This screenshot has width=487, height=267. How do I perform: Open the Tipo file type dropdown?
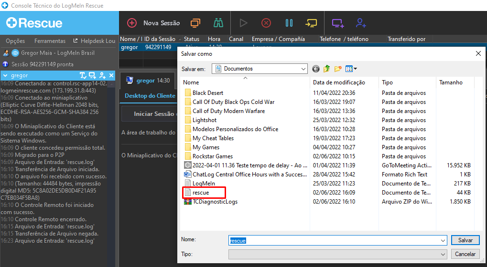pos(337,254)
